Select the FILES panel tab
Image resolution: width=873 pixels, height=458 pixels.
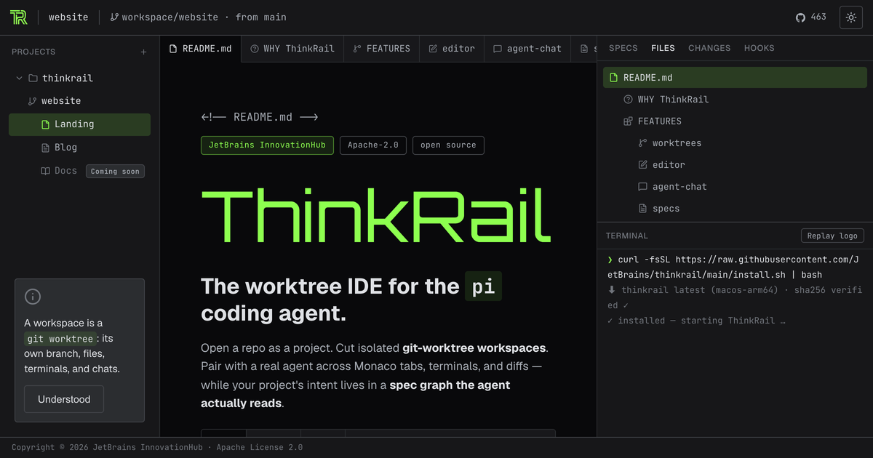coord(663,48)
